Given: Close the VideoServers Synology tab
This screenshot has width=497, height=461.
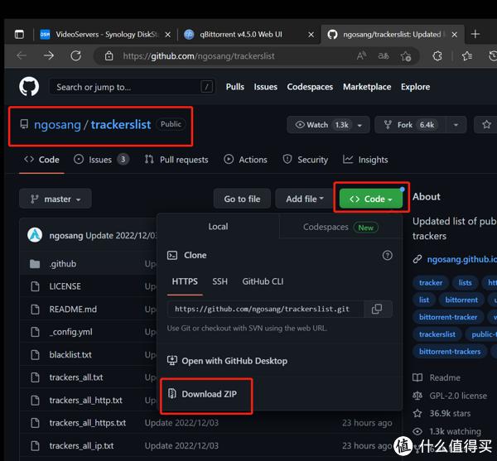Looking at the screenshot, I should (x=167, y=35).
